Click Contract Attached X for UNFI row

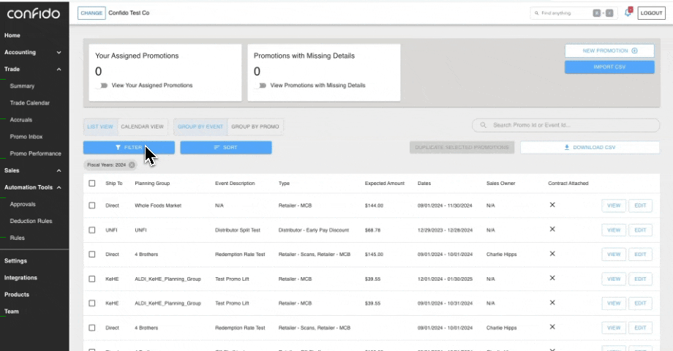click(x=552, y=230)
